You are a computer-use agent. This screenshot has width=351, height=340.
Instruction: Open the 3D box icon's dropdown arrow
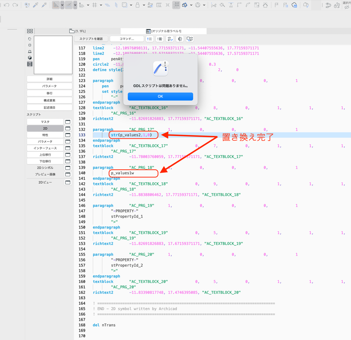[191, 5]
